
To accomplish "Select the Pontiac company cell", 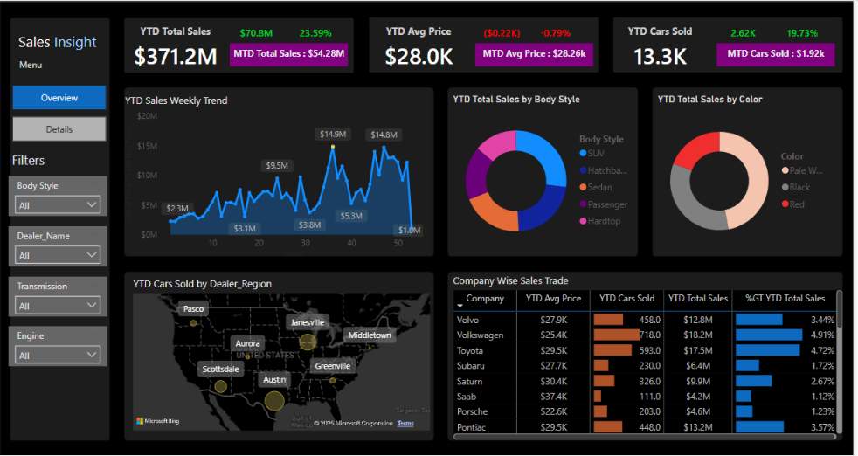I will [x=471, y=427].
